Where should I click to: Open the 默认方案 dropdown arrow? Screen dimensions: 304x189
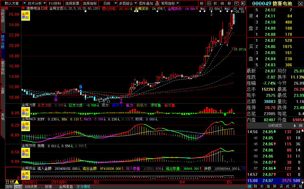click(x=24, y=3)
